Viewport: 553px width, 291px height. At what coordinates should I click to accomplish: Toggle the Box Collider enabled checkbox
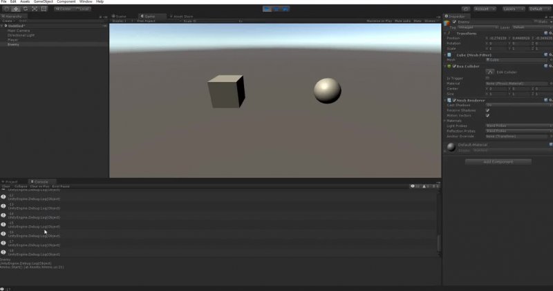453,66
